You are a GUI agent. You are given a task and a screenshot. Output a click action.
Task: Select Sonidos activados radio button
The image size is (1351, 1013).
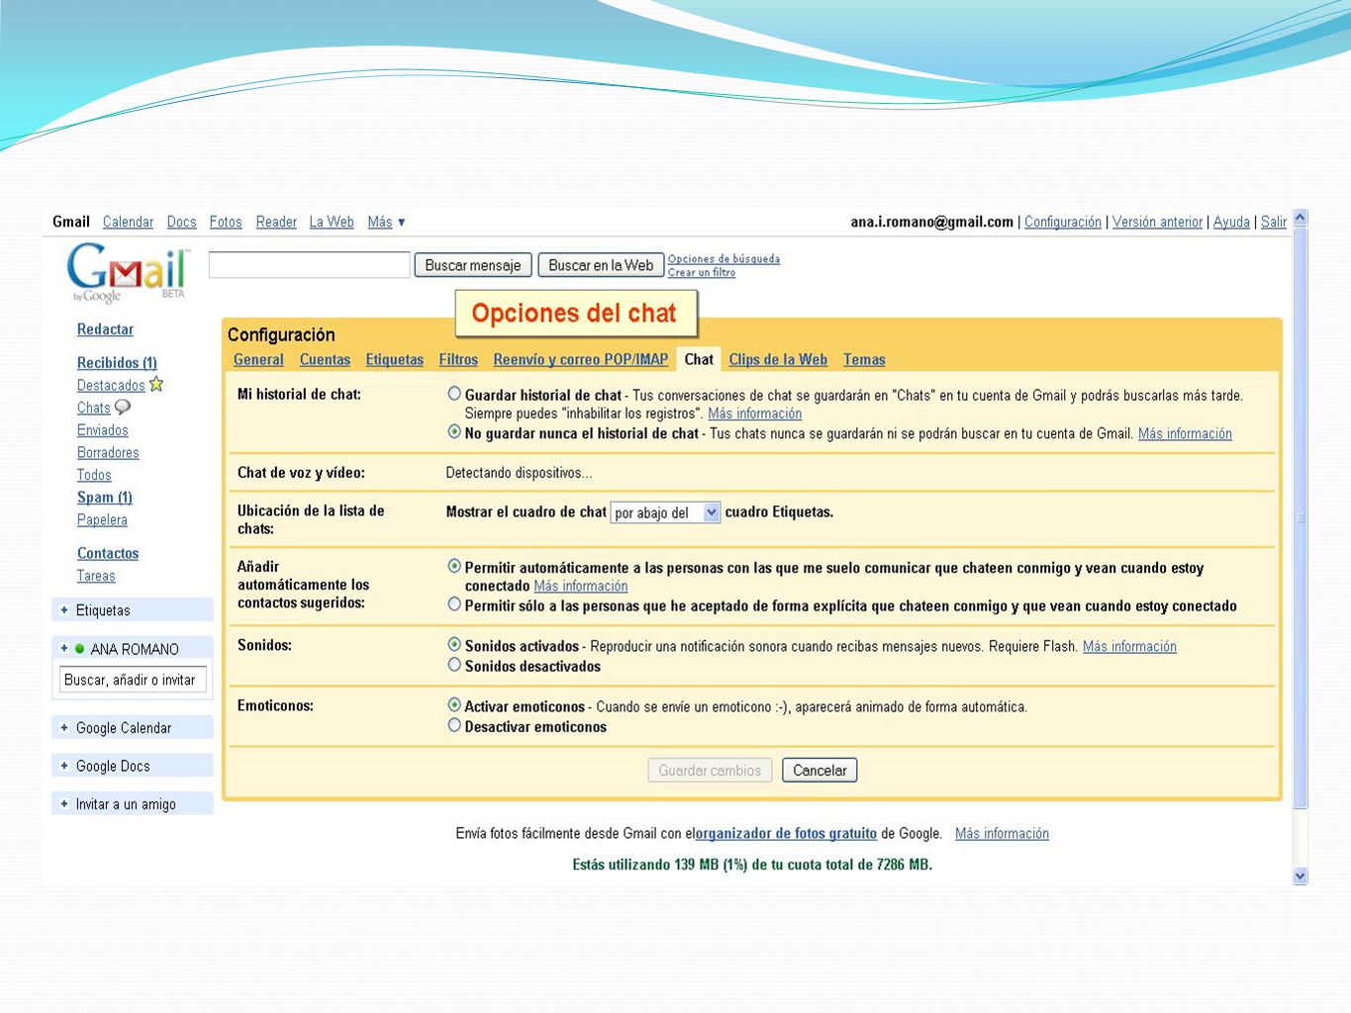point(454,645)
